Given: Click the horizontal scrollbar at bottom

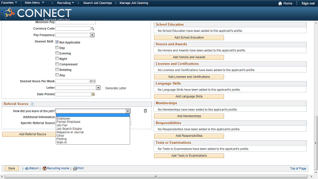Looking at the screenshot, I should click(156, 177).
